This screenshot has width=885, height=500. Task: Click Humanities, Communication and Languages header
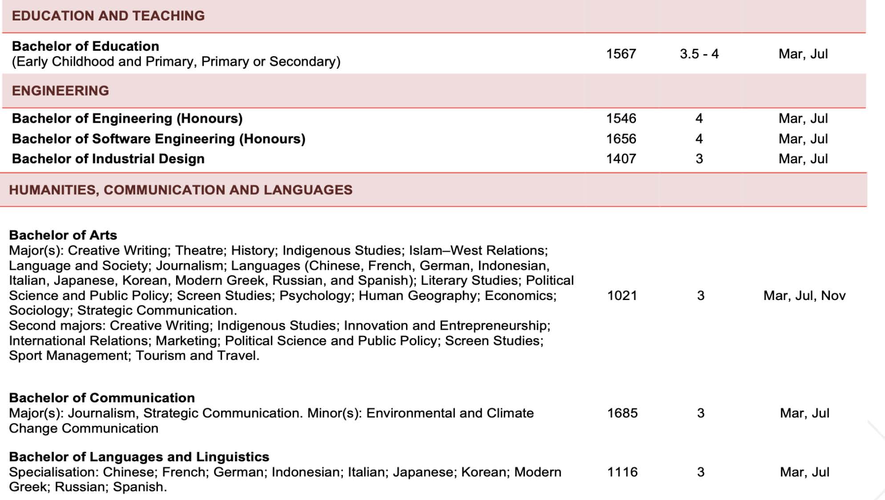tap(181, 190)
